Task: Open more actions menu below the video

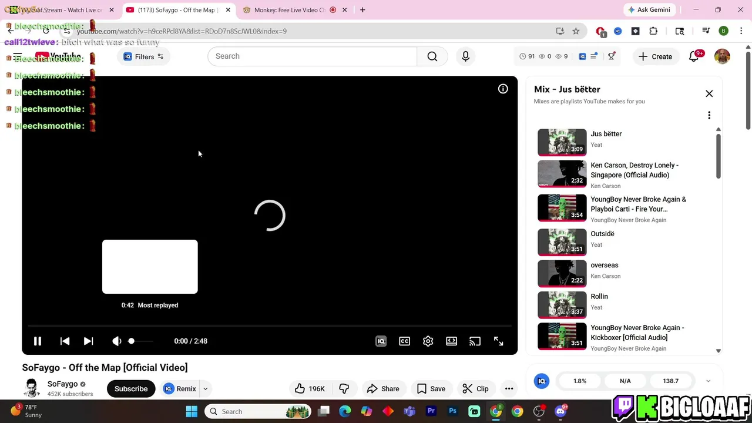Action: tap(509, 388)
